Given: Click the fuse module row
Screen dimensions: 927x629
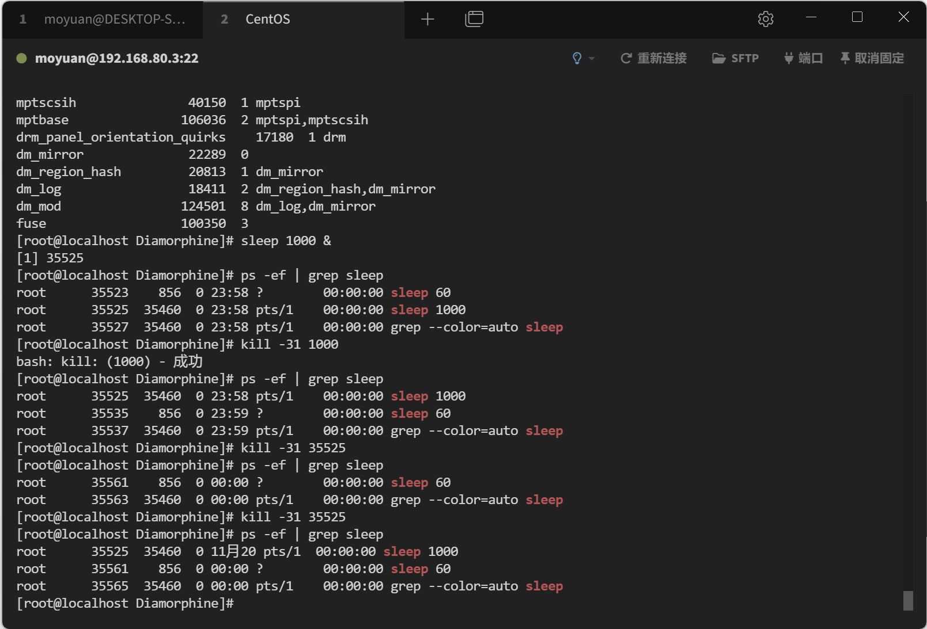Looking at the screenshot, I should point(133,223).
